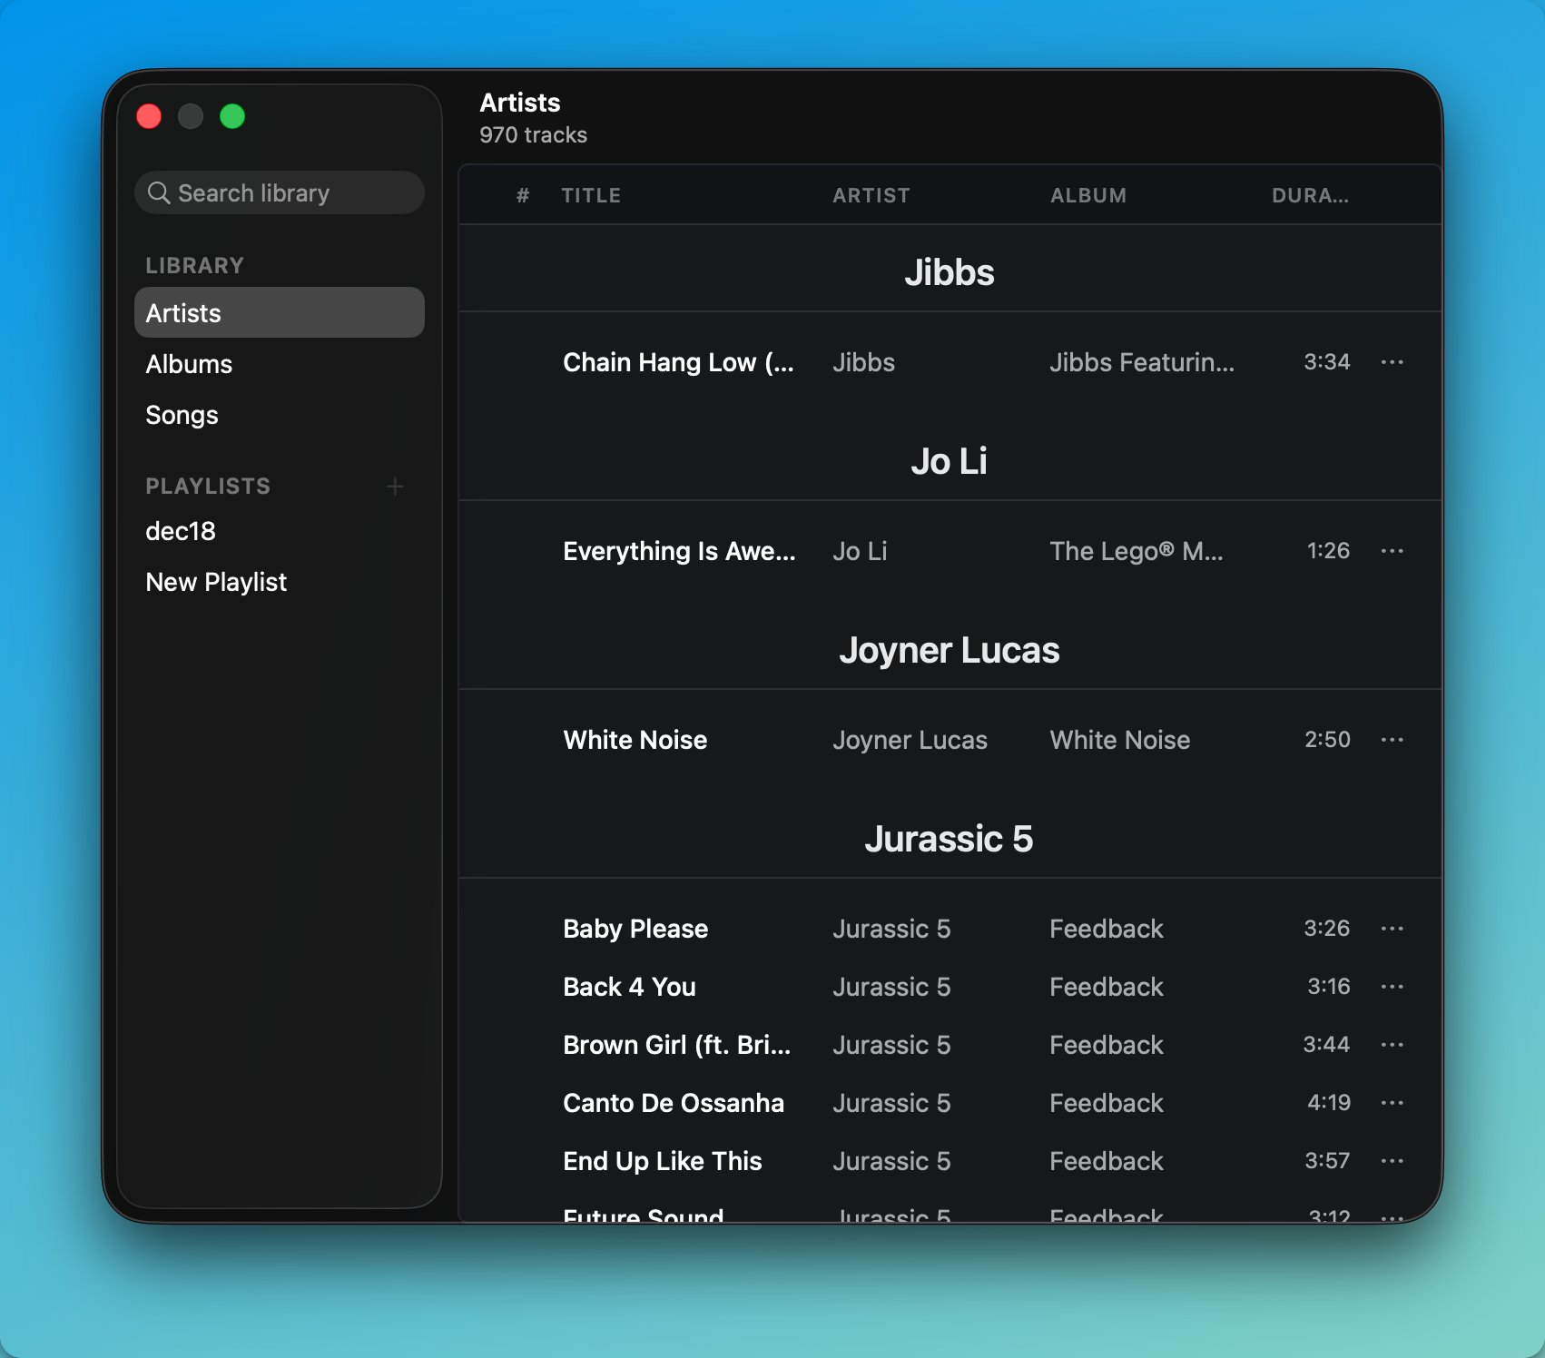The image size is (1545, 1358).
Task: Select track End Up Like This
Action: [663, 1161]
